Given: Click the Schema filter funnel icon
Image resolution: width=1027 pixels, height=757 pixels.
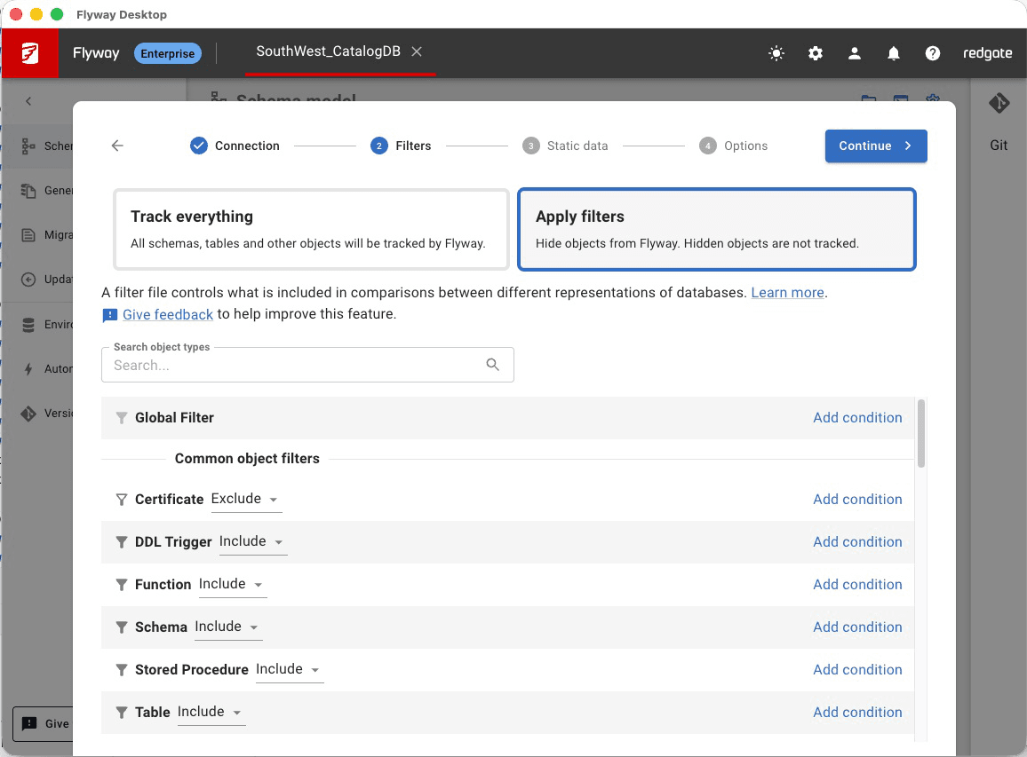Looking at the screenshot, I should pyautogui.click(x=121, y=627).
